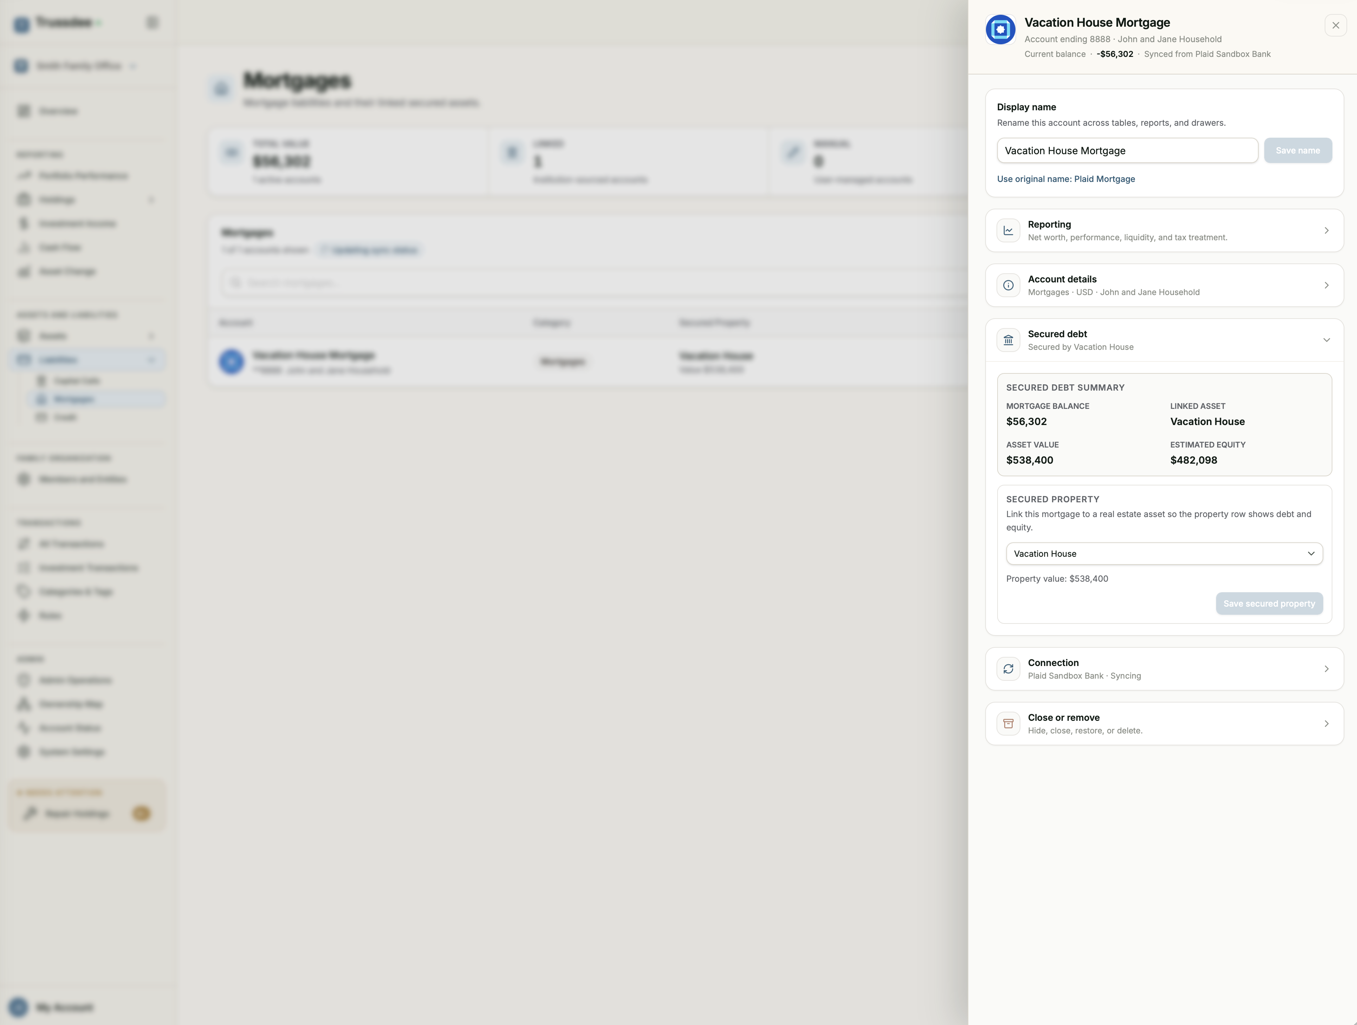
Task: Click the Reporting chart icon
Action: (x=1008, y=231)
